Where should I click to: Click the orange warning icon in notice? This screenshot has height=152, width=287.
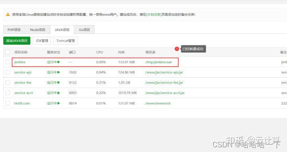pos(8,14)
